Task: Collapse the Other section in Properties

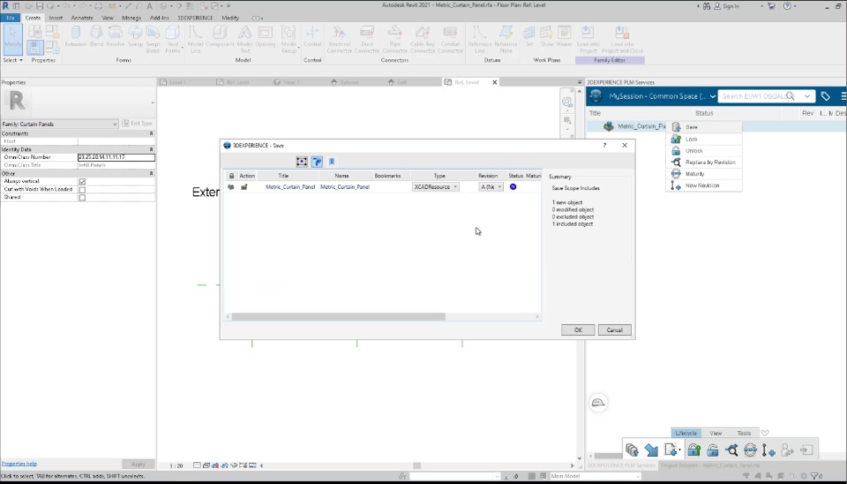Action: pos(151,174)
